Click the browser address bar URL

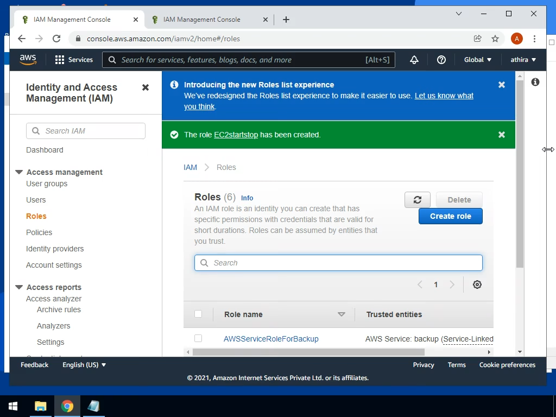coord(163,39)
